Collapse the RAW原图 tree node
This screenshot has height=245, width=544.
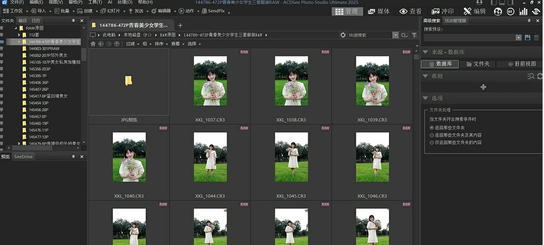[15, 28]
